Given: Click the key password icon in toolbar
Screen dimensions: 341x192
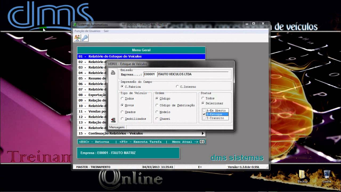Looking at the screenshot, I should pos(85,38).
